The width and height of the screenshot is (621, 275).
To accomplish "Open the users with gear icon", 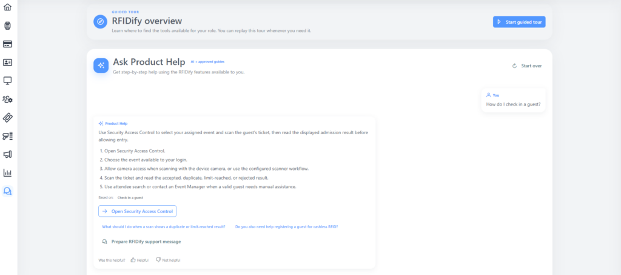I will (x=7, y=99).
